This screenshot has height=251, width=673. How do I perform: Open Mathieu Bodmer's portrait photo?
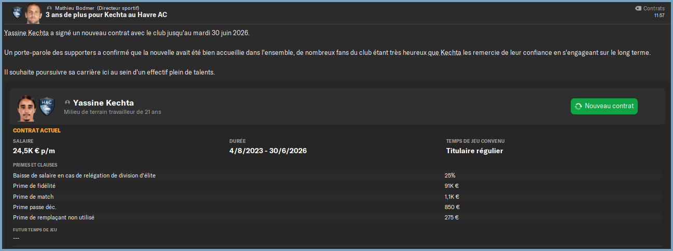(34, 12)
